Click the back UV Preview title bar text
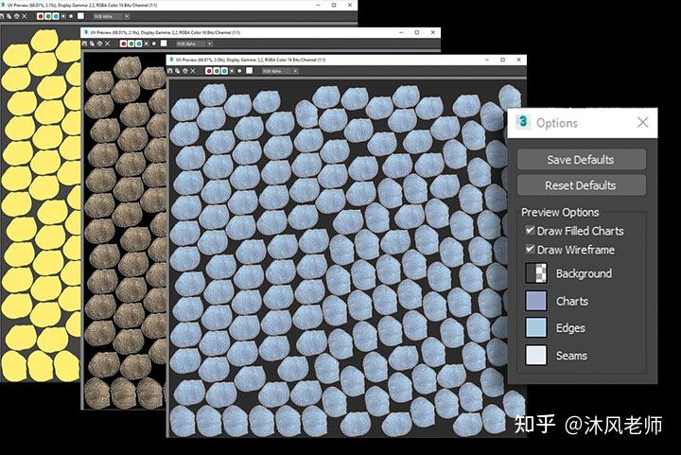The image size is (681, 455). click(82, 5)
